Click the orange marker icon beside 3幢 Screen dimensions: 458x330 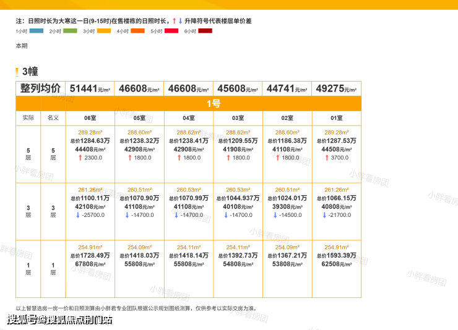(x=17, y=72)
